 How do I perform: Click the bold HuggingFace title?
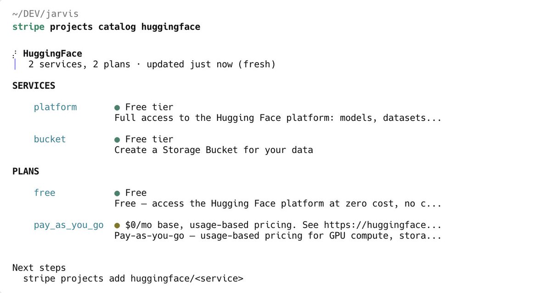(52, 54)
